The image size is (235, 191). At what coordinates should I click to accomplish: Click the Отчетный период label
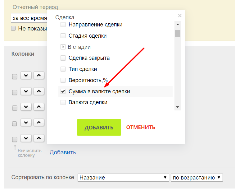(35, 7)
